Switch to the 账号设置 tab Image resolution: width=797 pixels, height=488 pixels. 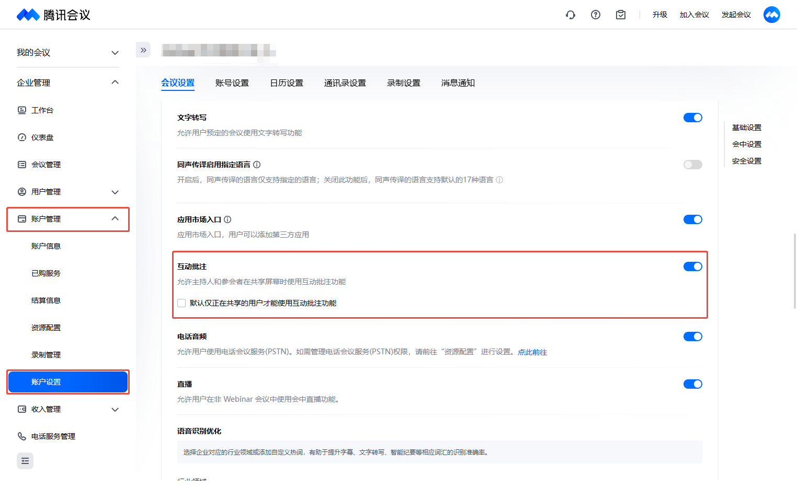pyautogui.click(x=232, y=83)
